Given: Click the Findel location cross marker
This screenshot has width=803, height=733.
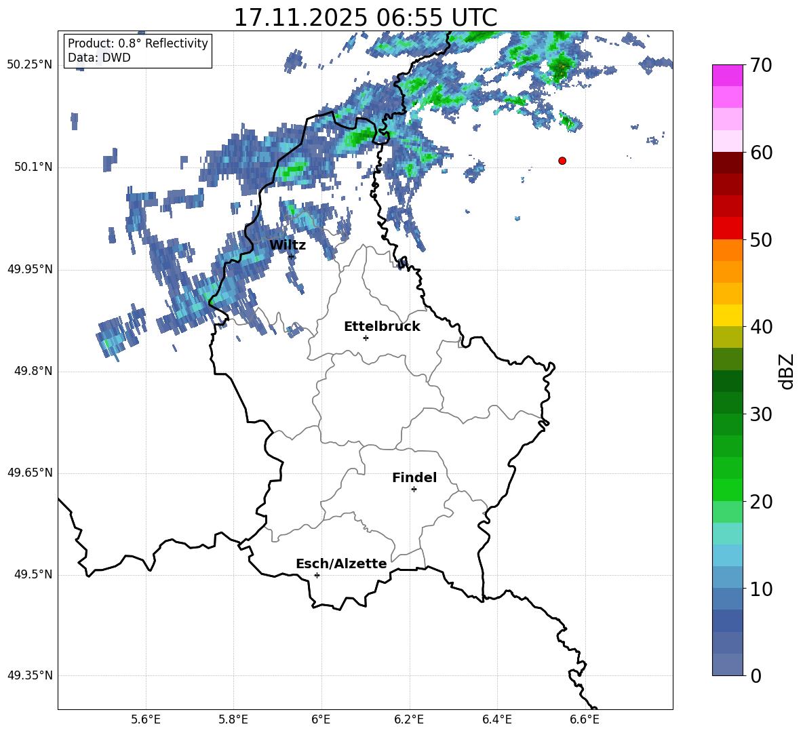Looking at the screenshot, I should coord(414,490).
